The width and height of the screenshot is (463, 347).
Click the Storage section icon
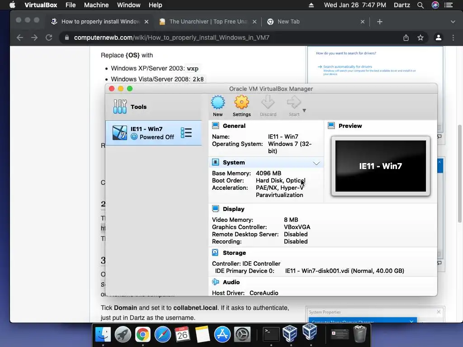[x=215, y=253]
